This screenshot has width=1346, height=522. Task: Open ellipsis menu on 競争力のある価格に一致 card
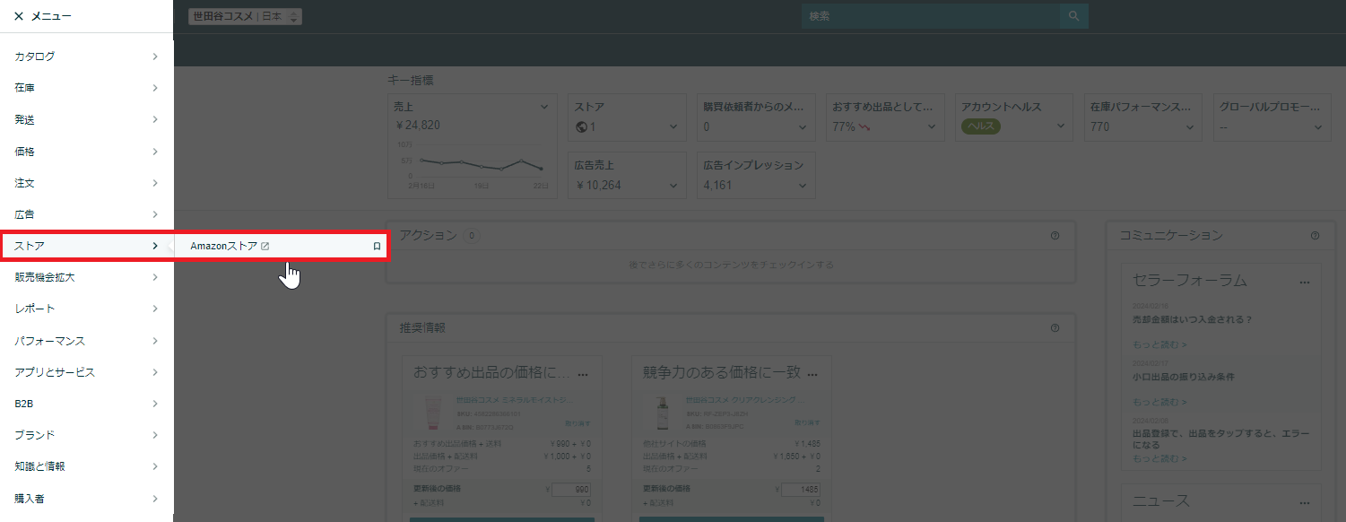pyautogui.click(x=812, y=373)
